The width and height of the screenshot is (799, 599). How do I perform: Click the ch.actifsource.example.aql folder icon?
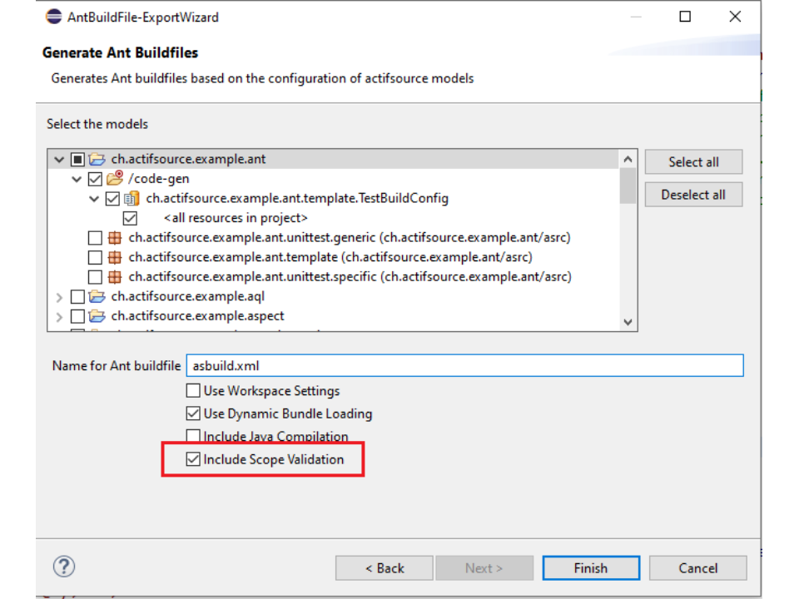pyautogui.click(x=97, y=296)
